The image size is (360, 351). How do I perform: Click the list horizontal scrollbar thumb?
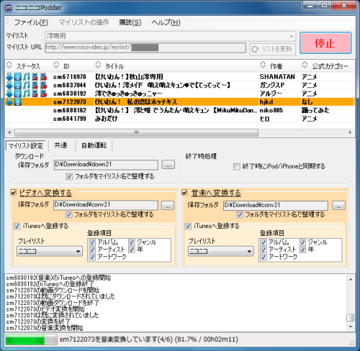136,132
